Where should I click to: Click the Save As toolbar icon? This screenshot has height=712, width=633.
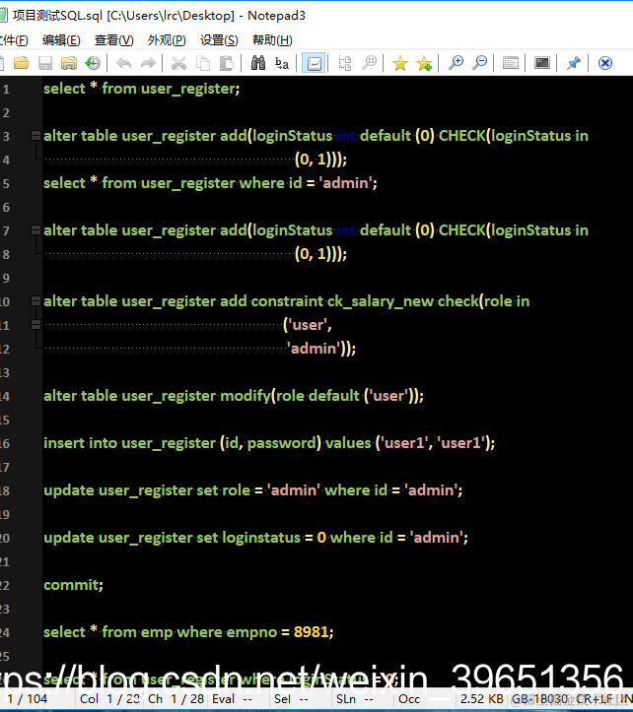69,63
